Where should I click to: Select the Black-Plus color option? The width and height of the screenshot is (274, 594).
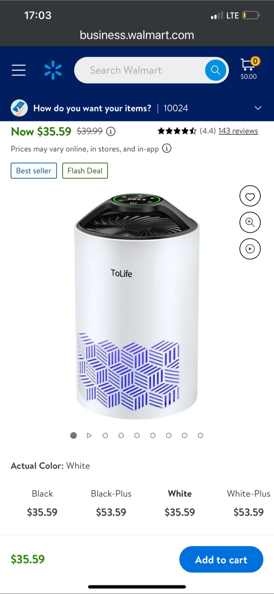tap(111, 503)
